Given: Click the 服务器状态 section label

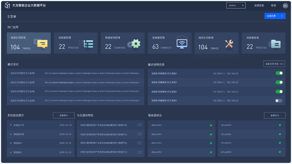Looking at the screenshot, I should [155, 116].
